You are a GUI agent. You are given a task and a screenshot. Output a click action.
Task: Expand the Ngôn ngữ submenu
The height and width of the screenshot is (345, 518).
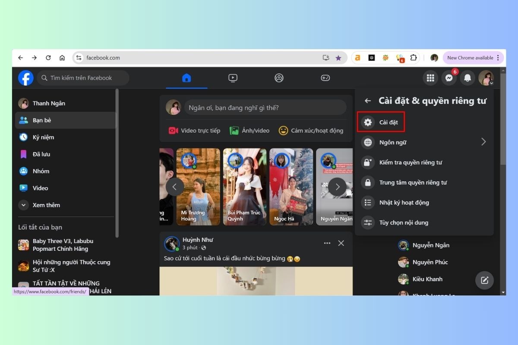click(x=424, y=142)
